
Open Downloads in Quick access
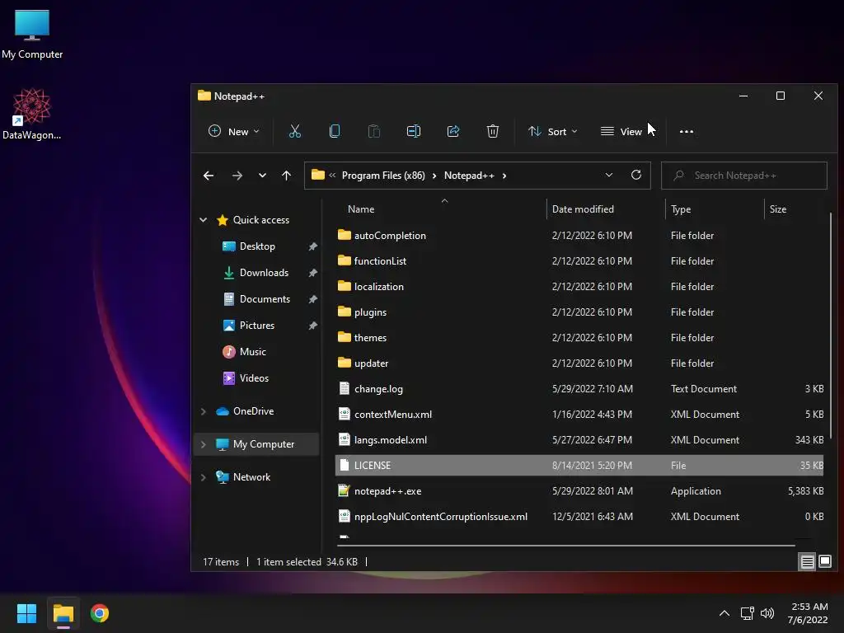point(264,272)
